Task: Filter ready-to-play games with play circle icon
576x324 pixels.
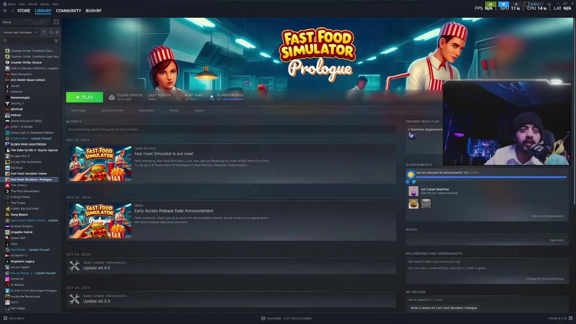Action: (x=57, y=32)
